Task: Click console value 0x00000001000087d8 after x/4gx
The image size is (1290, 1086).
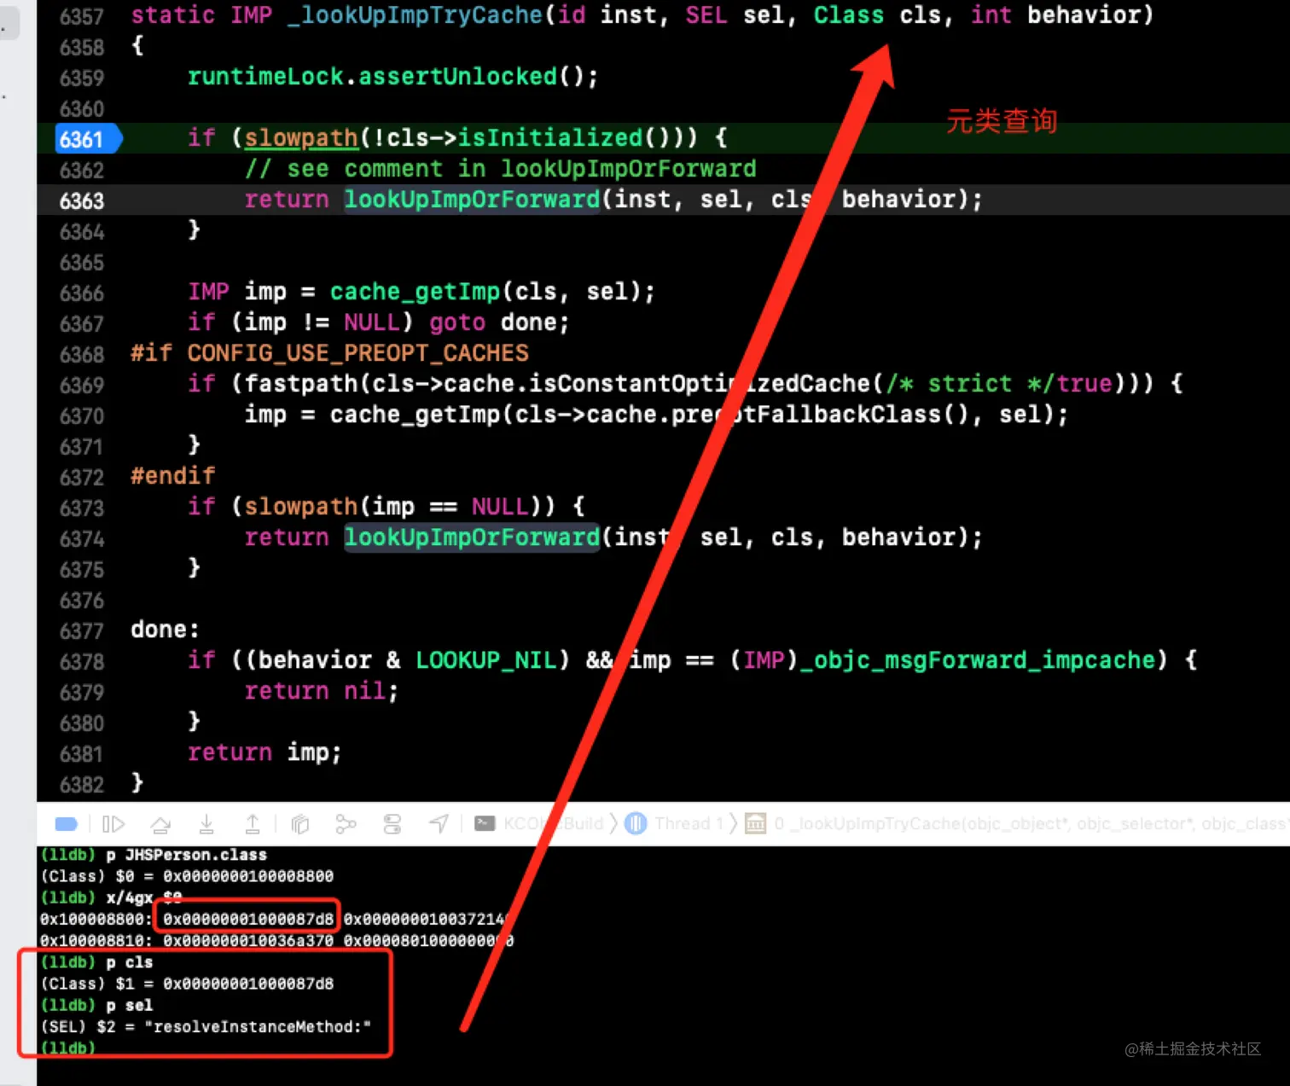Action: pos(248,919)
